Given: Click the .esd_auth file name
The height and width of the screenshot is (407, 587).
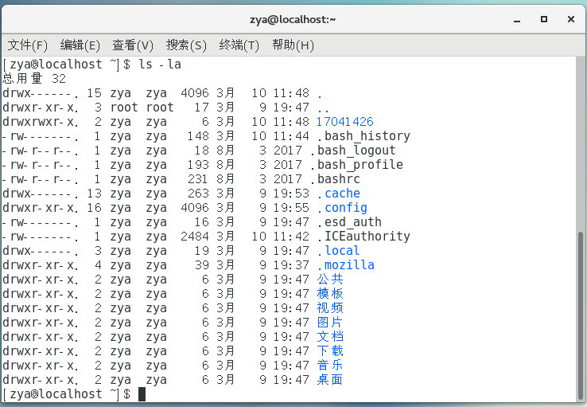Looking at the screenshot, I should coord(349,222).
